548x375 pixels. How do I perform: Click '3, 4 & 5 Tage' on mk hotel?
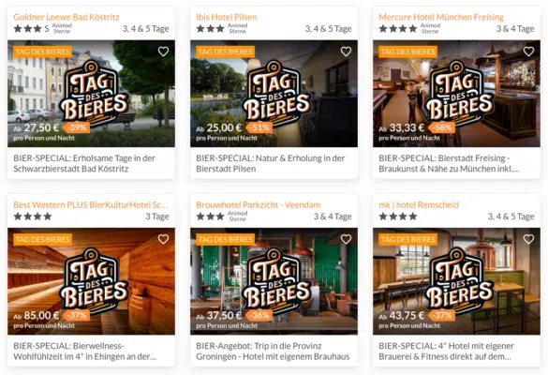[x=511, y=217]
